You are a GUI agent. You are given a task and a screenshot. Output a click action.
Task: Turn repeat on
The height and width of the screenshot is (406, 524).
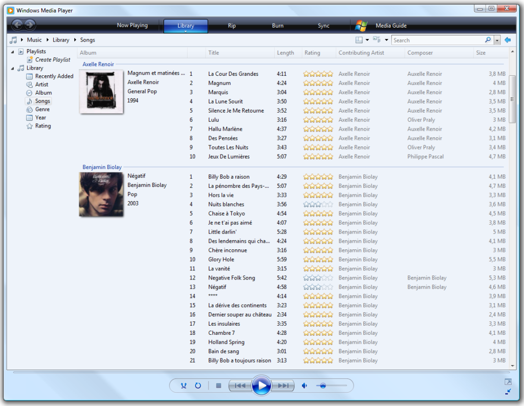pyautogui.click(x=198, y=386)
